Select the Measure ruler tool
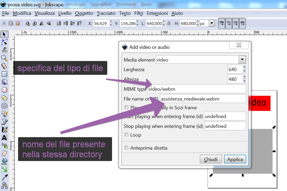Image resolution: width=287 pixels, height=191 pixels. click(x=4, y=66)
